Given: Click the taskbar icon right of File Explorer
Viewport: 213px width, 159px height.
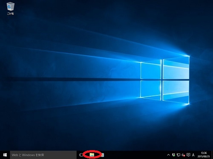Looking at the screenshot, I should click(x=102, y=155).
